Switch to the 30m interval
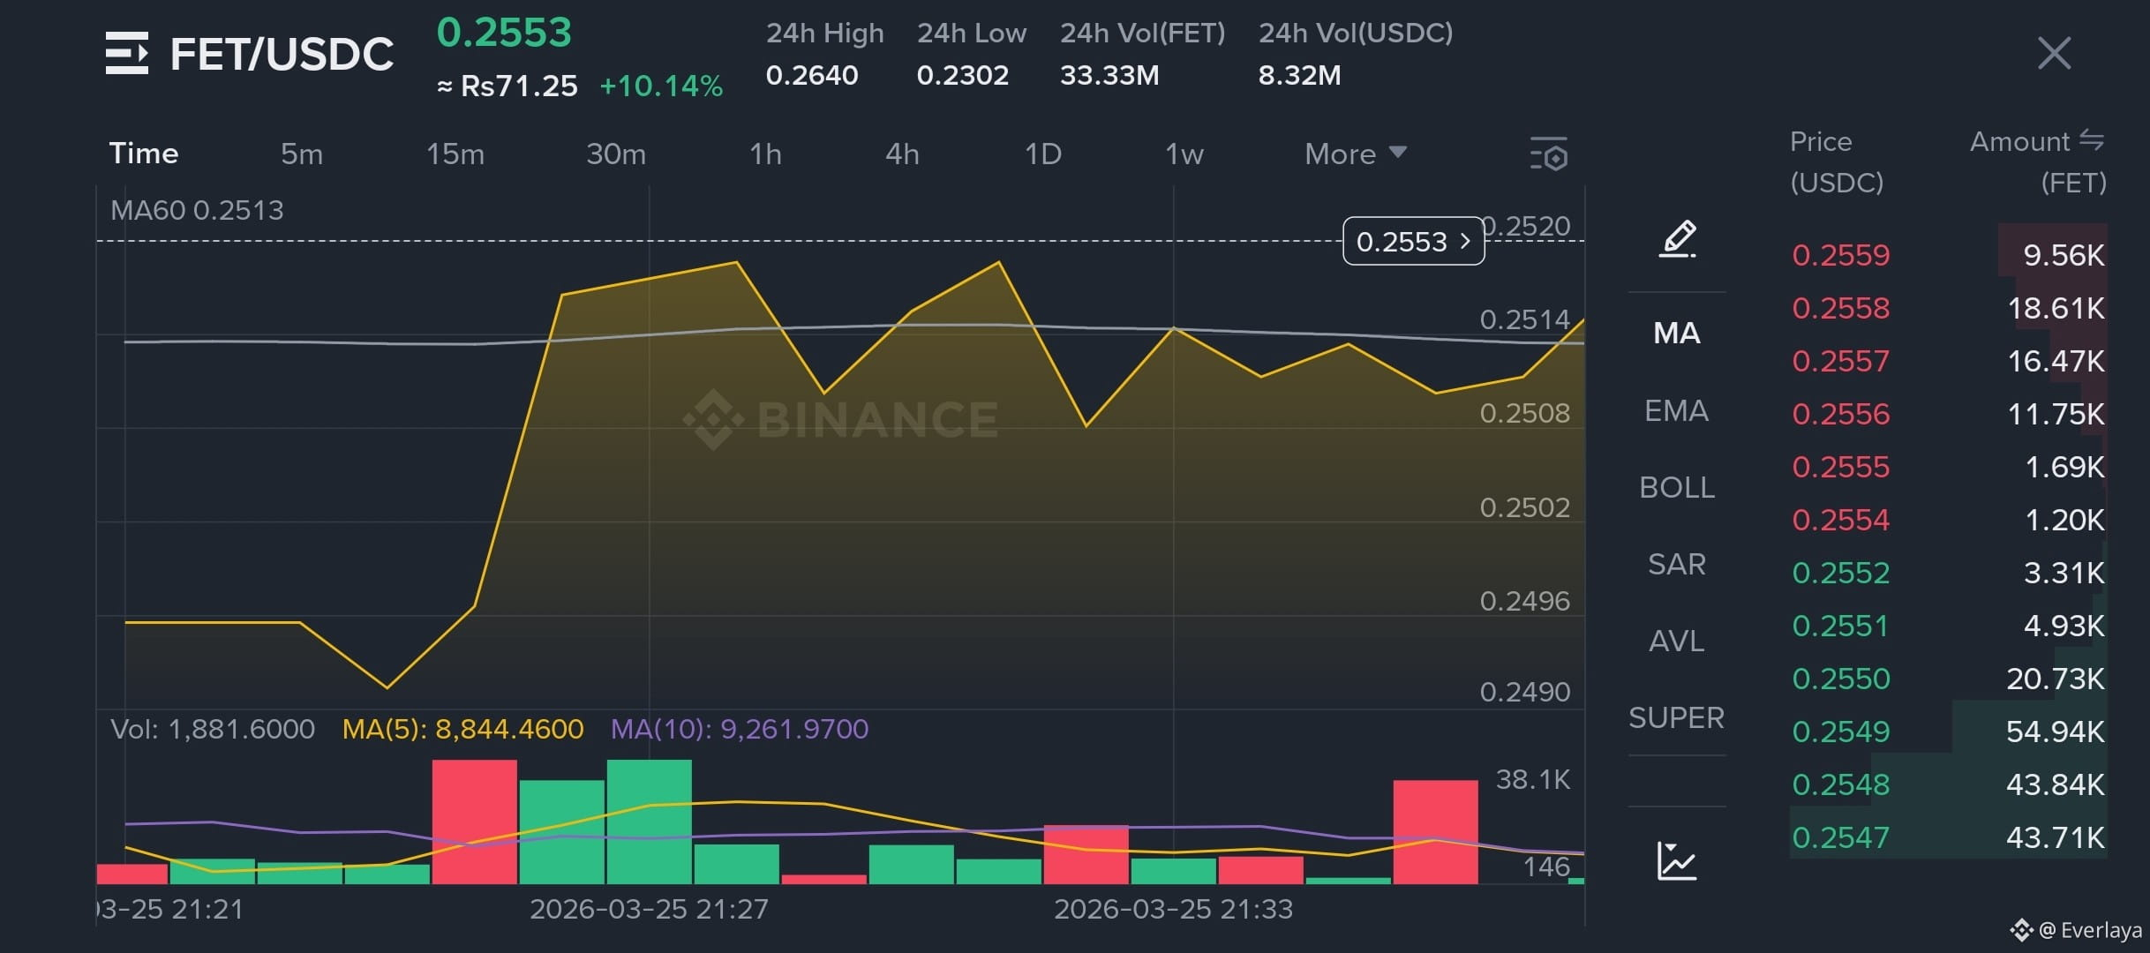 coord(616,154)
